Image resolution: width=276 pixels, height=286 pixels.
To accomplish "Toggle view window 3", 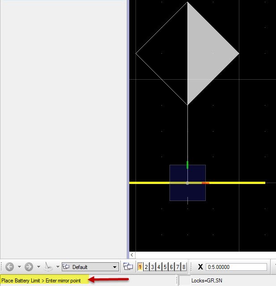I will 153,267.
